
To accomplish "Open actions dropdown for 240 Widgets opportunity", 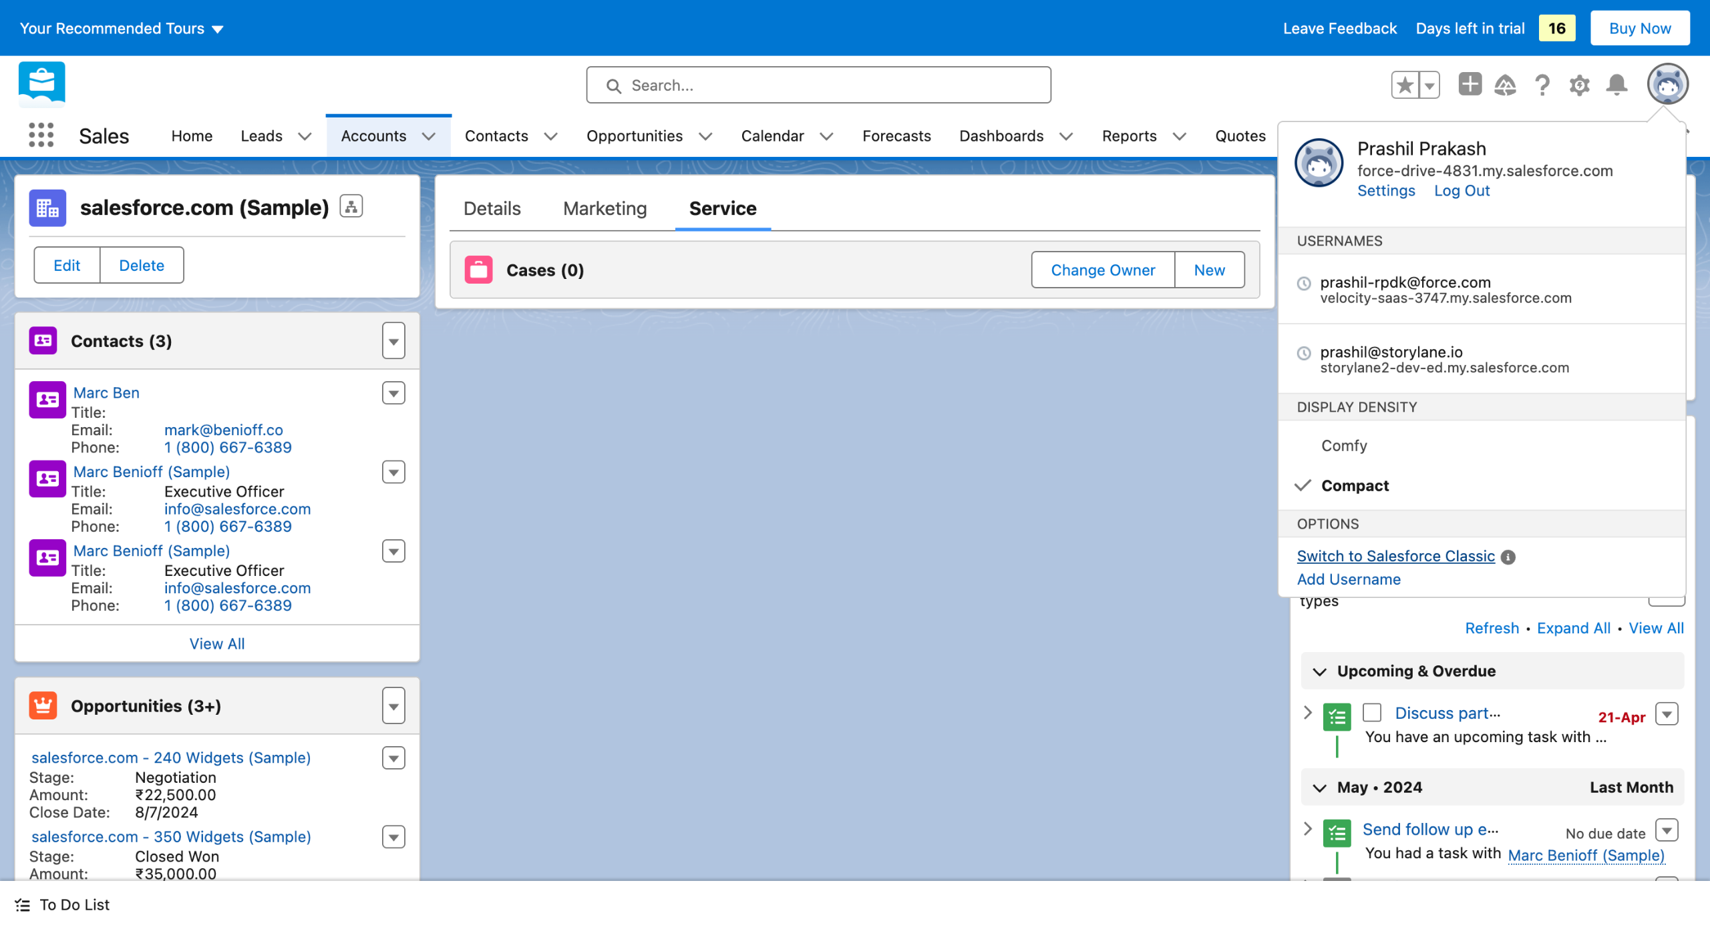I will click(x=393, y=758).
